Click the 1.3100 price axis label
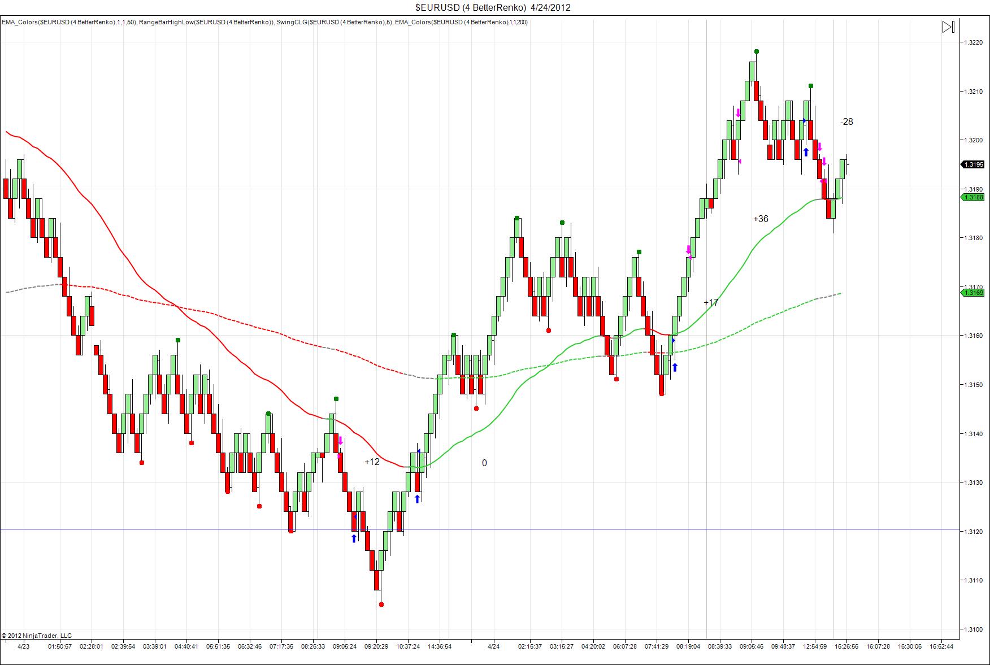Screen dimensions: 990x665 click(973, 629)
